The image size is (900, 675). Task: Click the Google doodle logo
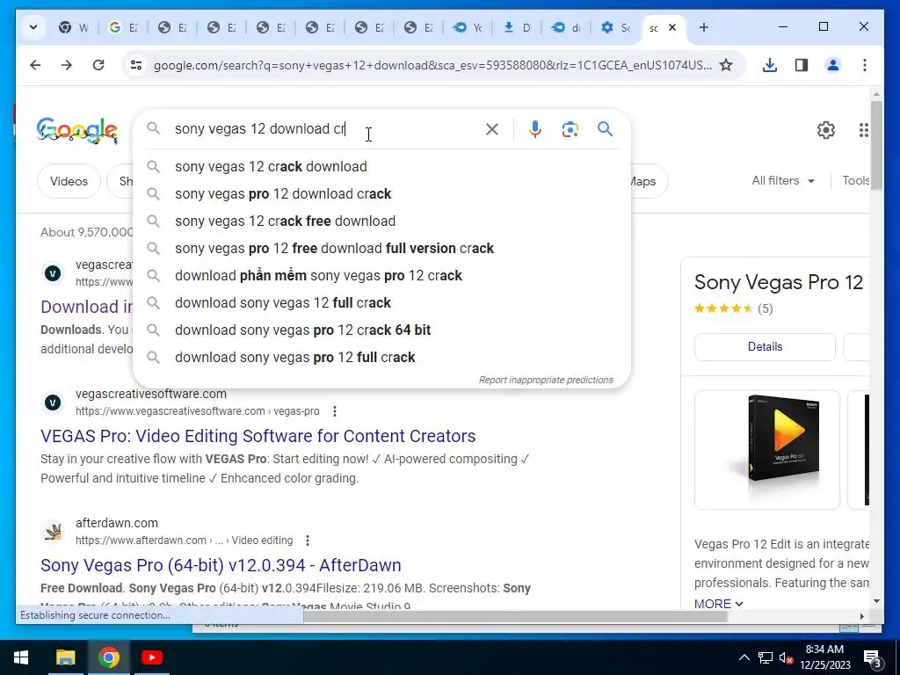[77, 130]
